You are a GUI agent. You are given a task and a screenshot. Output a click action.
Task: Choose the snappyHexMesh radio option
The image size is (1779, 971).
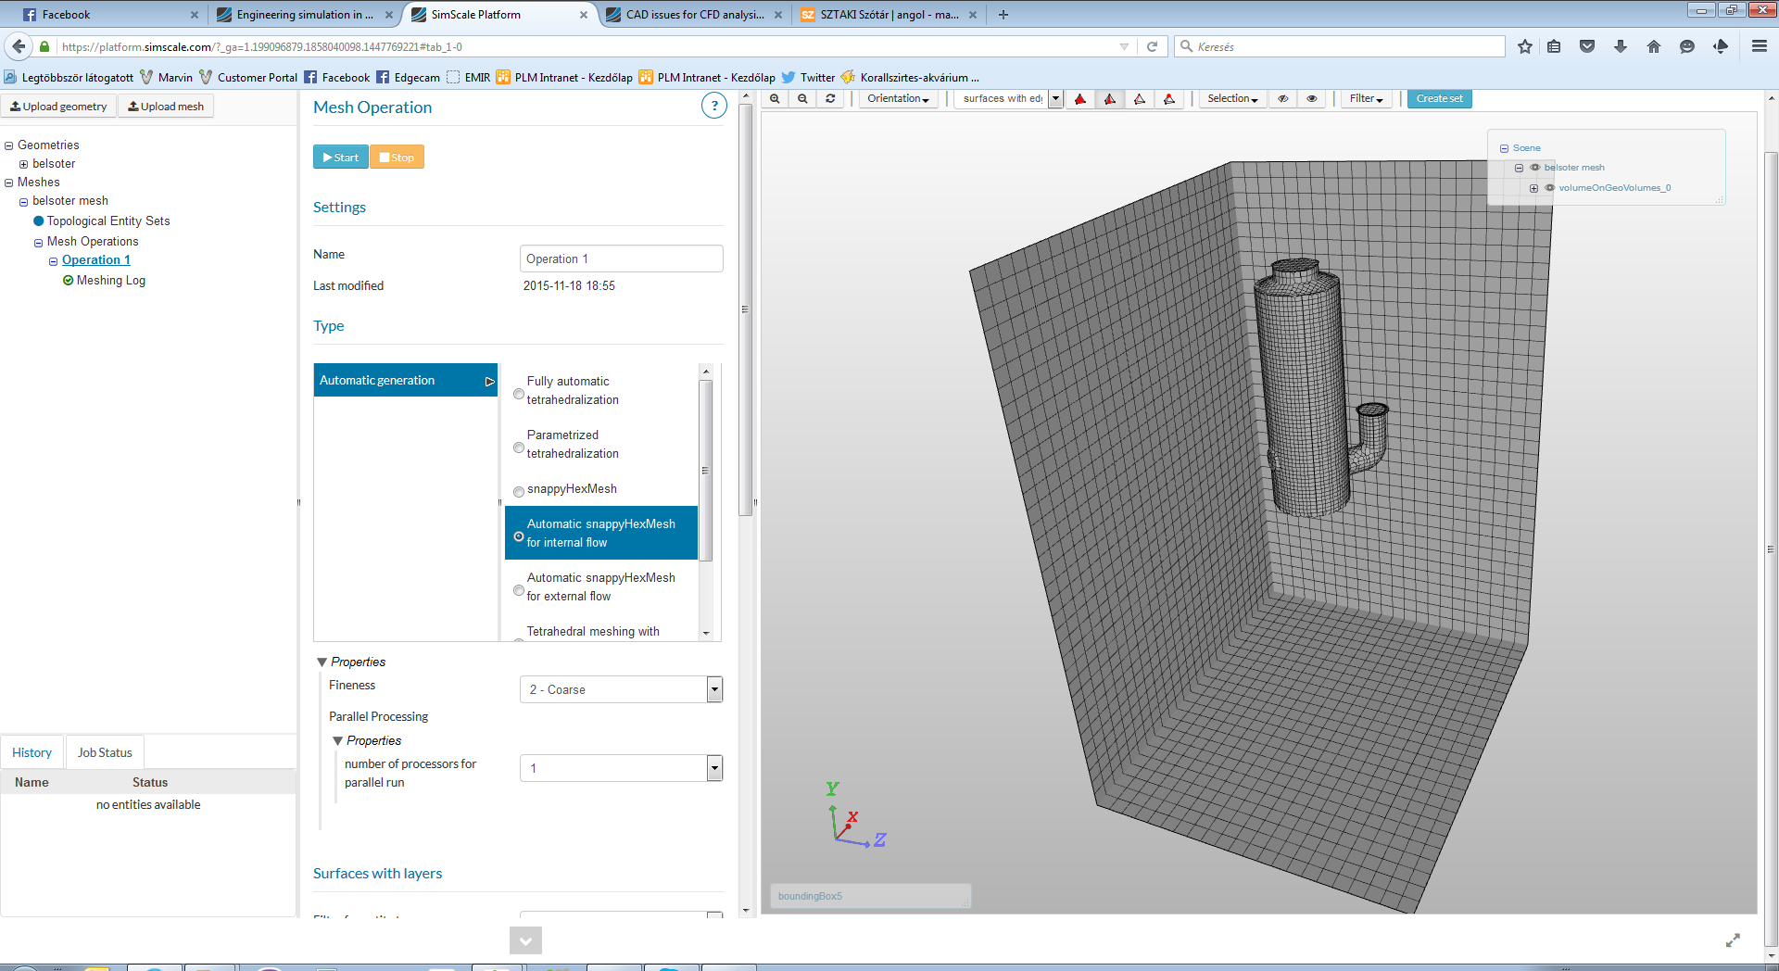519,491
